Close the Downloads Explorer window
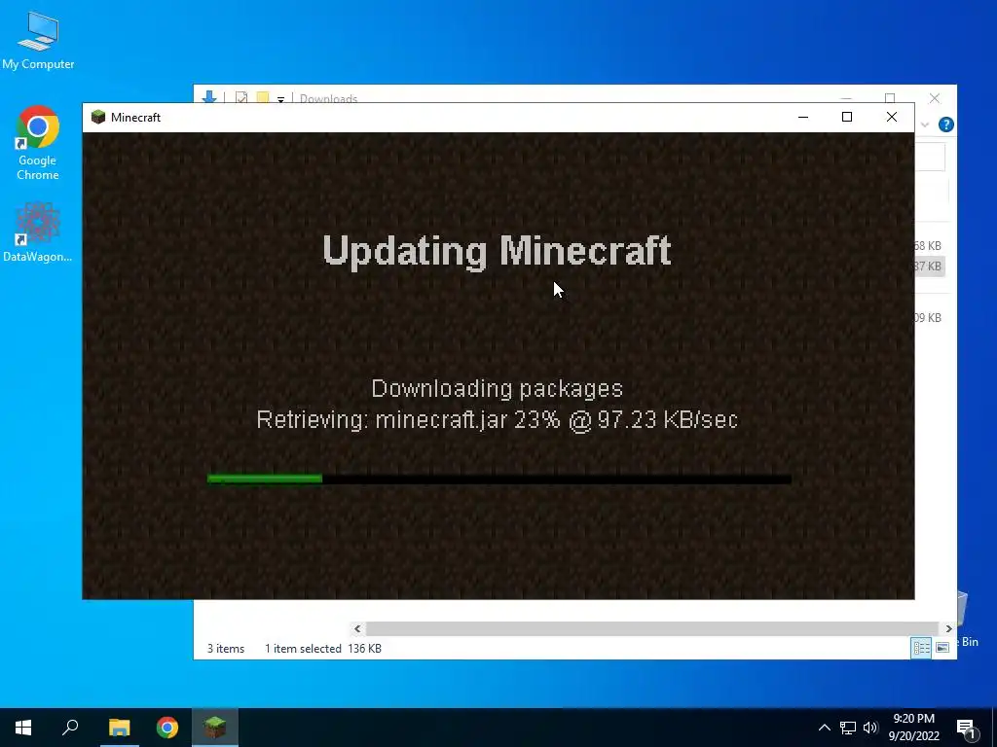Image resolution: width=997 pixels, height=747 pixels. pos(934,98)
